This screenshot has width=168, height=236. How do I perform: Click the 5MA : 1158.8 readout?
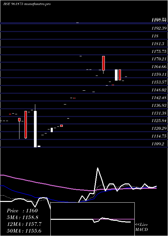click(x=23, y=217)
